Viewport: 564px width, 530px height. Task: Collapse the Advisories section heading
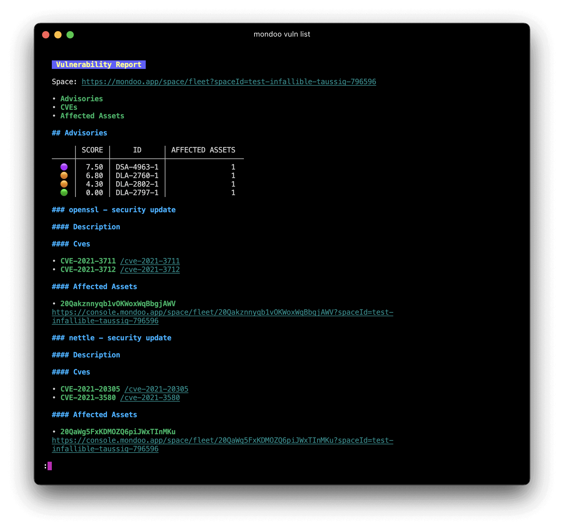click(79, 133)
